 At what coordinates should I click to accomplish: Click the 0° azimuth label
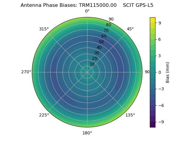pos(87,11)
